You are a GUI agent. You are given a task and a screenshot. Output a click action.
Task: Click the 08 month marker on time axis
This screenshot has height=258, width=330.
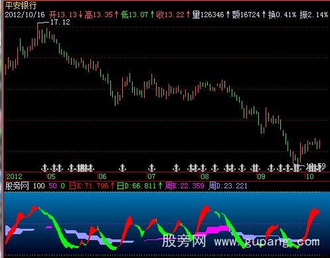205,176
